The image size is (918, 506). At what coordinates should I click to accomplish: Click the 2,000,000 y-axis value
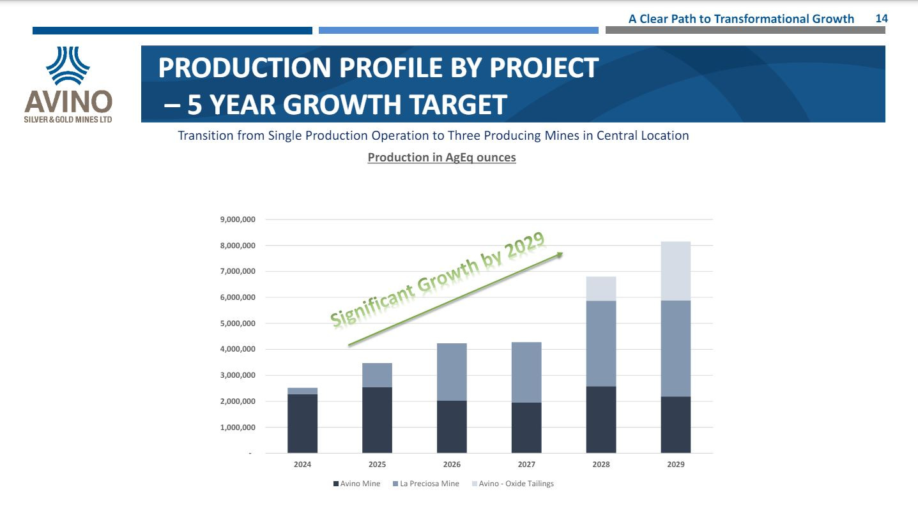[237, 401]
